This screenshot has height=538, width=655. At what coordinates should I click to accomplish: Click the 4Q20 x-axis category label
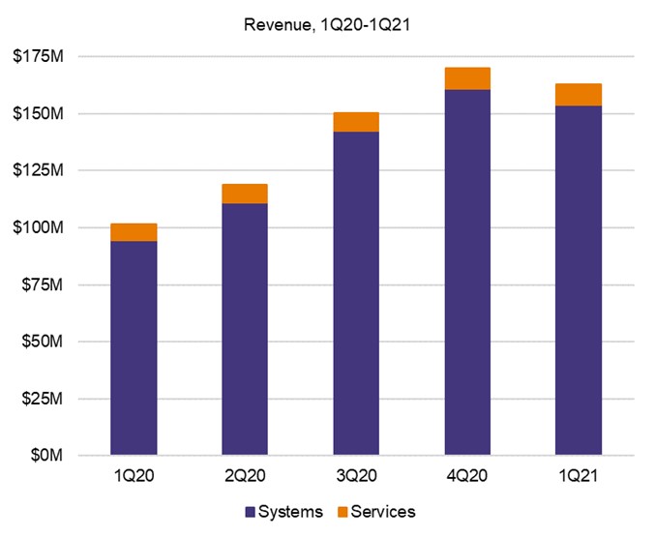tap(467, 475)
